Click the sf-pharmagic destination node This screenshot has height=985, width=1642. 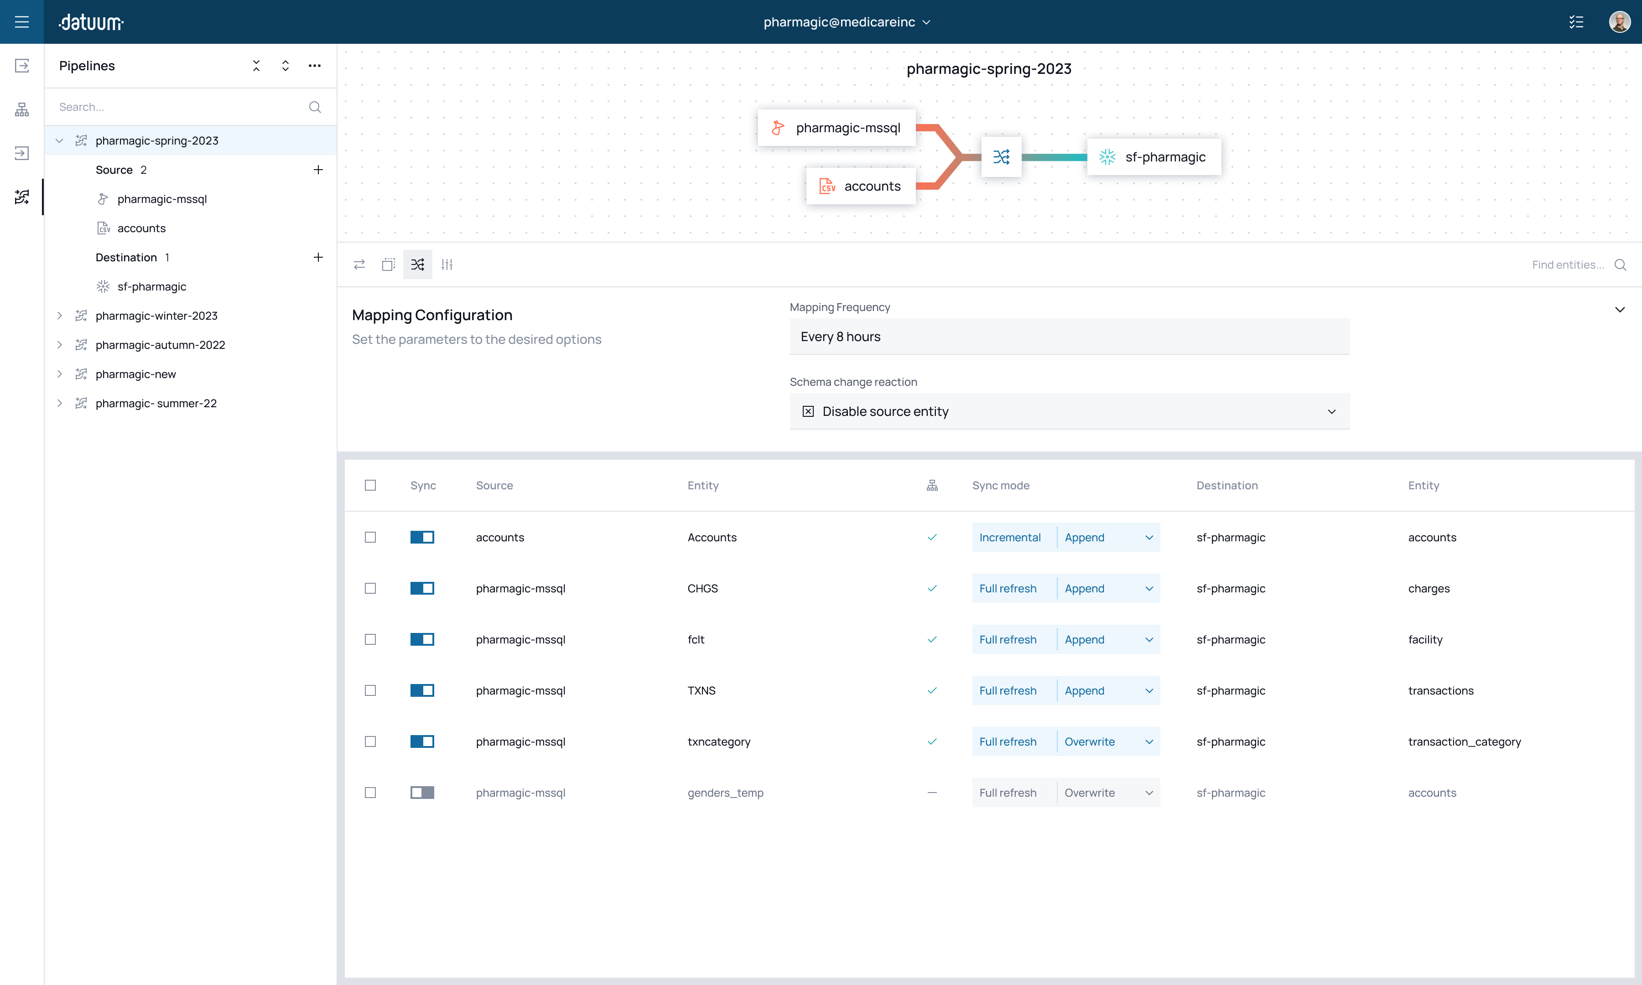pos(1154,157)
